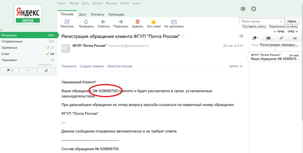Select thread message Ваше обращение in right panel
303x153 pixels.
tap(275, 57)
